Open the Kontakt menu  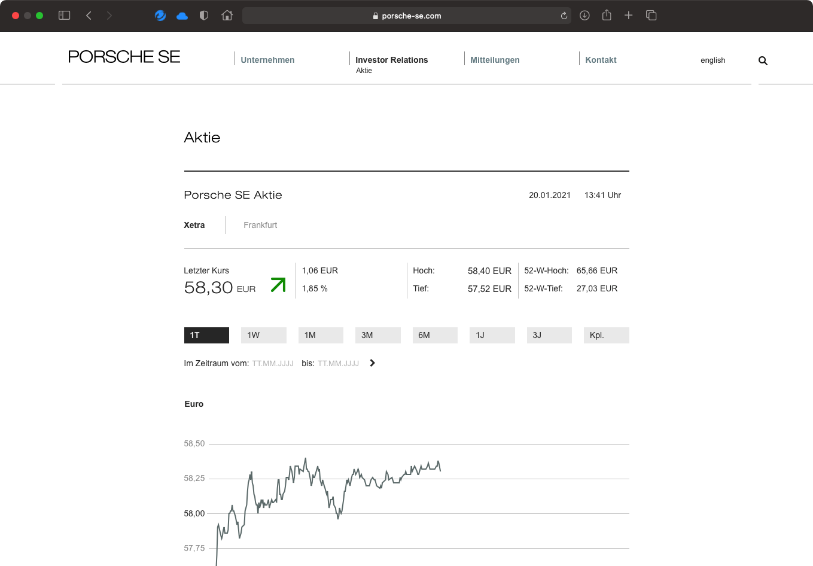click(x=601, y=60)
